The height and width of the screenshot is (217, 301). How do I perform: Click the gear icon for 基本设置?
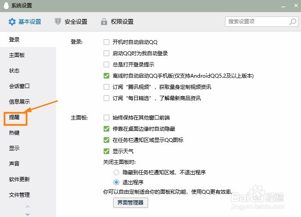coord(12,22)
